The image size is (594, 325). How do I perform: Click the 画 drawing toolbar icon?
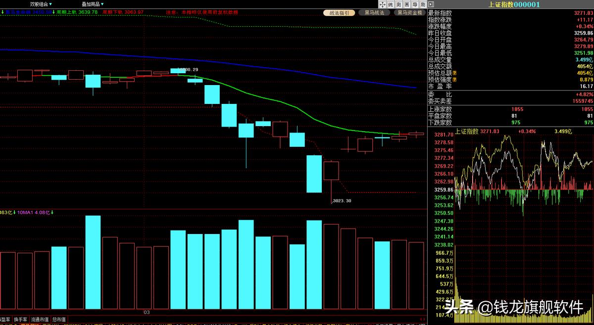406,4
